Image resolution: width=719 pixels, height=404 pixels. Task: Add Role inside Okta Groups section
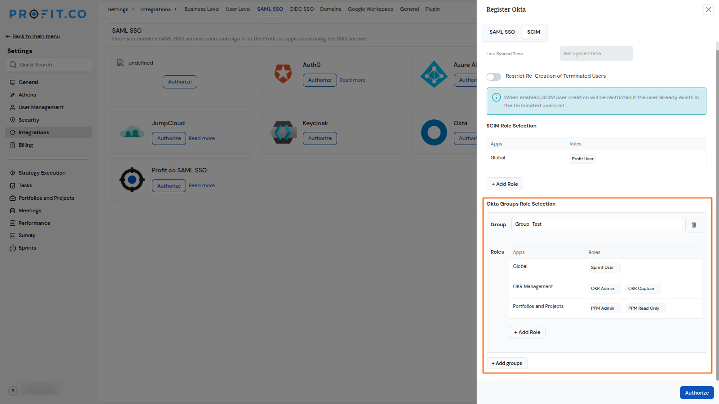(527, 333)
